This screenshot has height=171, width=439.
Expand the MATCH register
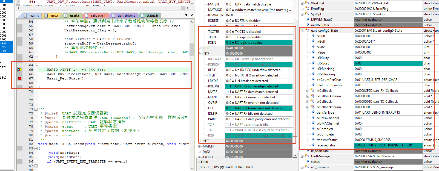pos(199,146)
